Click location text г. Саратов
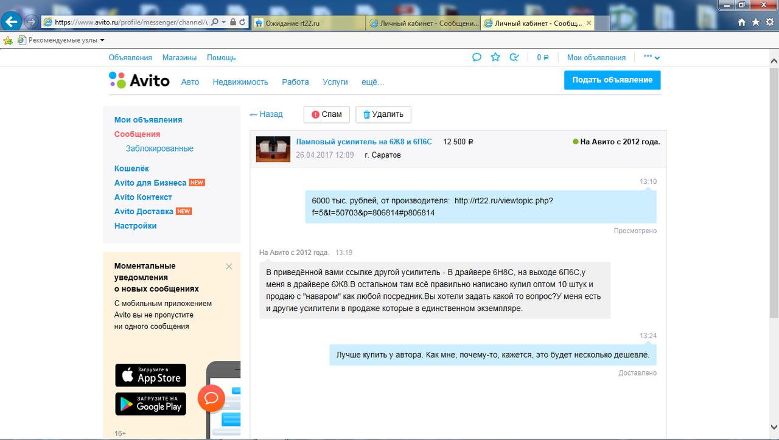 [x=383, y=155]
